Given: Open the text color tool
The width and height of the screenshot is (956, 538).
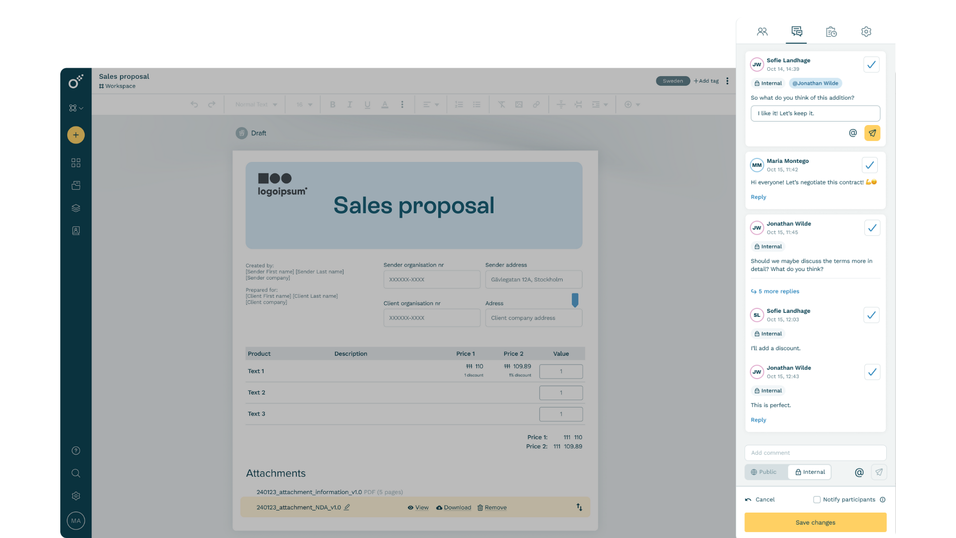Looking at the screenshot, I should pyautogui.click(x=384, y=105).
